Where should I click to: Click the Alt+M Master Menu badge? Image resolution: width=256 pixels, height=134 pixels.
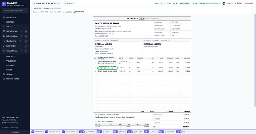click(82, 132)
